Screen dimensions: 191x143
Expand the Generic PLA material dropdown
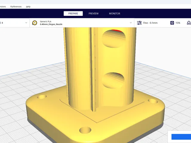pyautogui.click(x=131, y=23)
